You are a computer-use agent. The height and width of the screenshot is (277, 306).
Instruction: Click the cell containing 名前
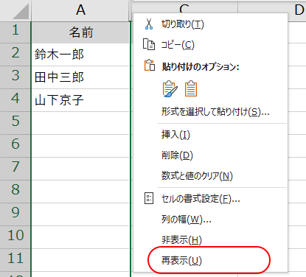[80, 32]
